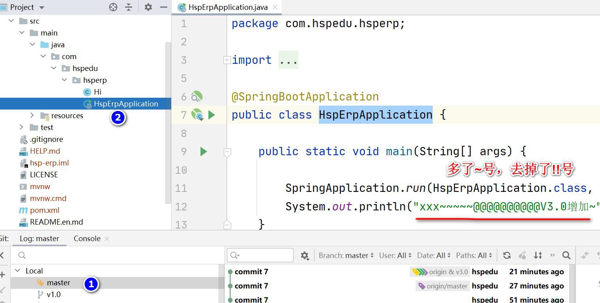Click the Git log find magnifier icon

point(566,255)
